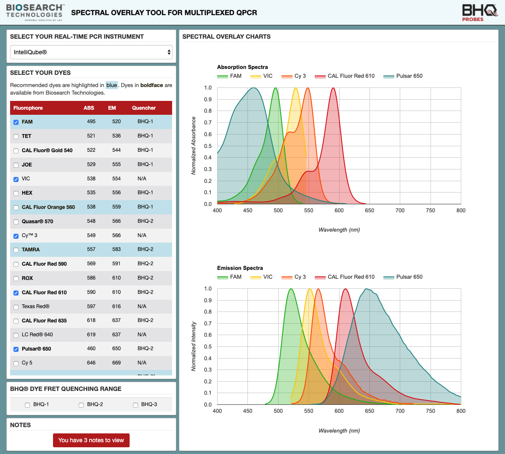Uncheck the Cy 3 dye checkbox

16,236
